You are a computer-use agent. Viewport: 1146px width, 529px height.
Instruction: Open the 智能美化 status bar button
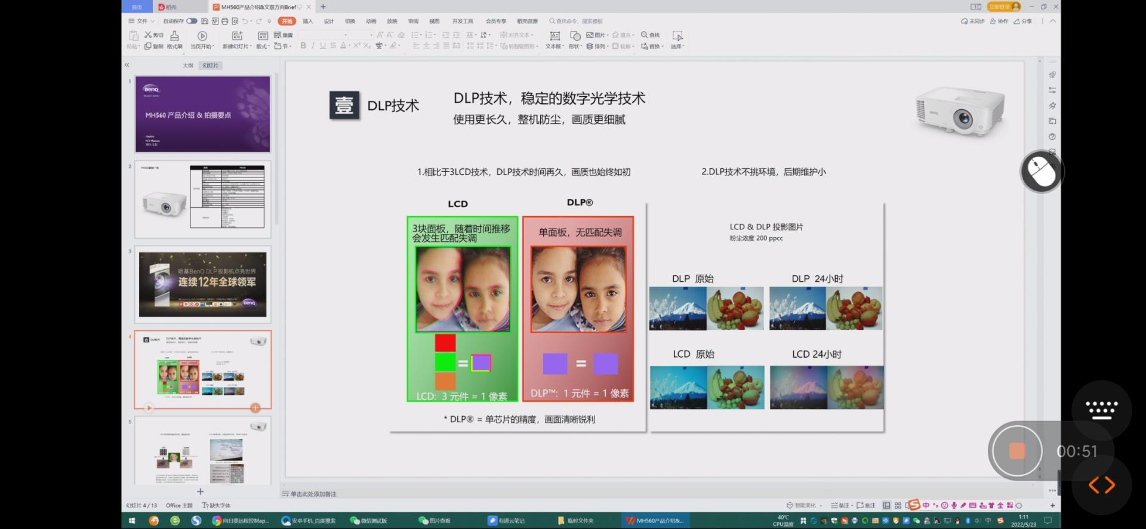(x=804, y=505)
